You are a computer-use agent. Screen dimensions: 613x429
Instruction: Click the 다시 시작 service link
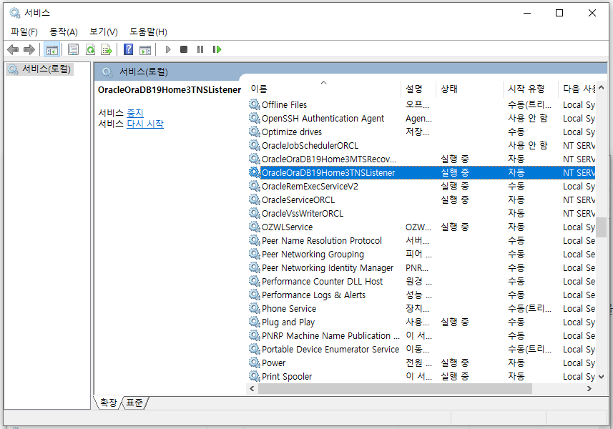[145, 124]
